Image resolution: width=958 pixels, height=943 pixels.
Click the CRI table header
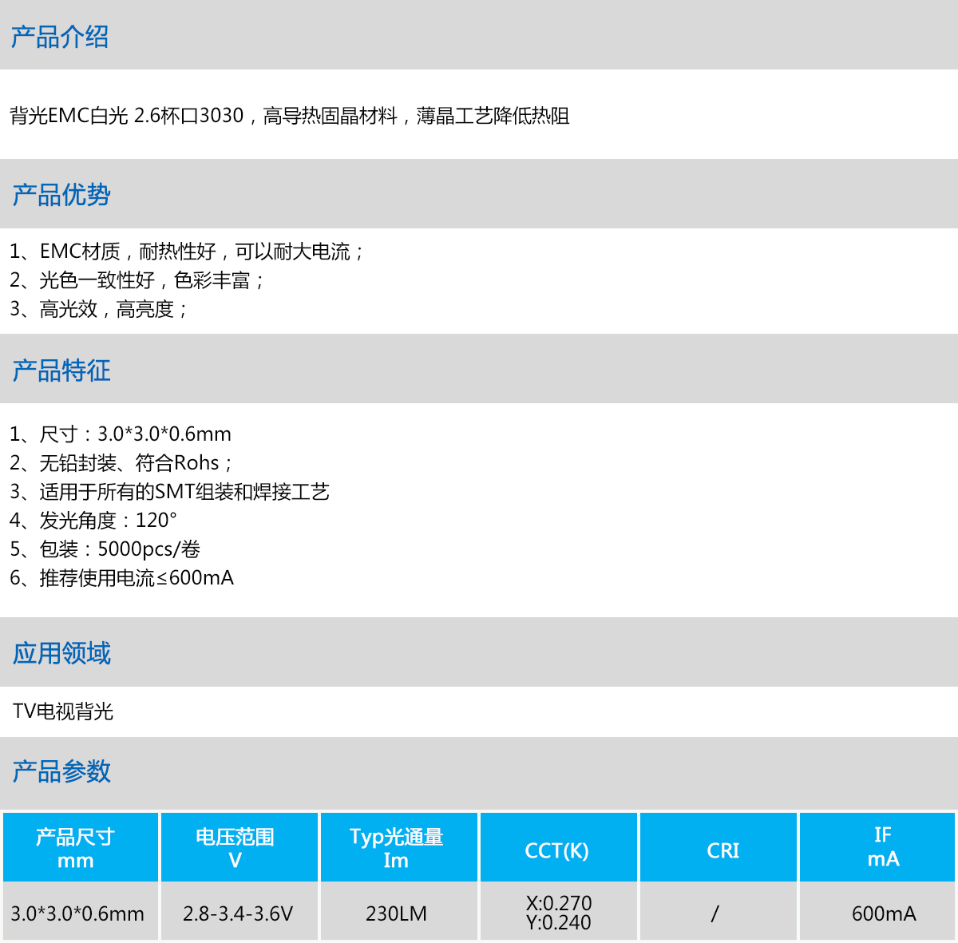pos(718,847)
